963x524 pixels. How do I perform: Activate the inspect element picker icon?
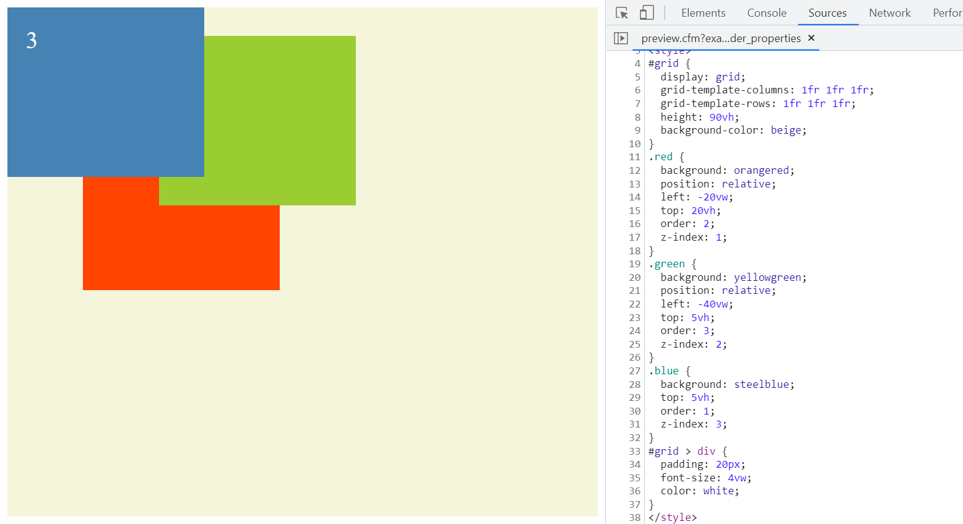tap(622, 13)
